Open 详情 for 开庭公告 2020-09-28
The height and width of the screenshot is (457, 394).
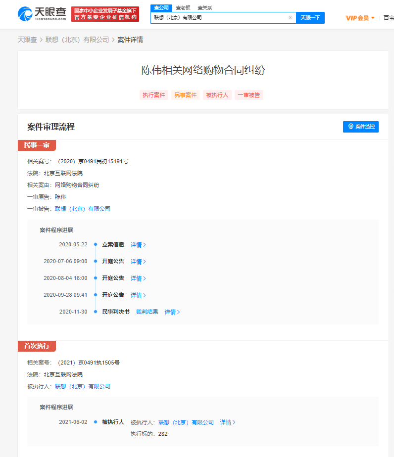(138, 295)
